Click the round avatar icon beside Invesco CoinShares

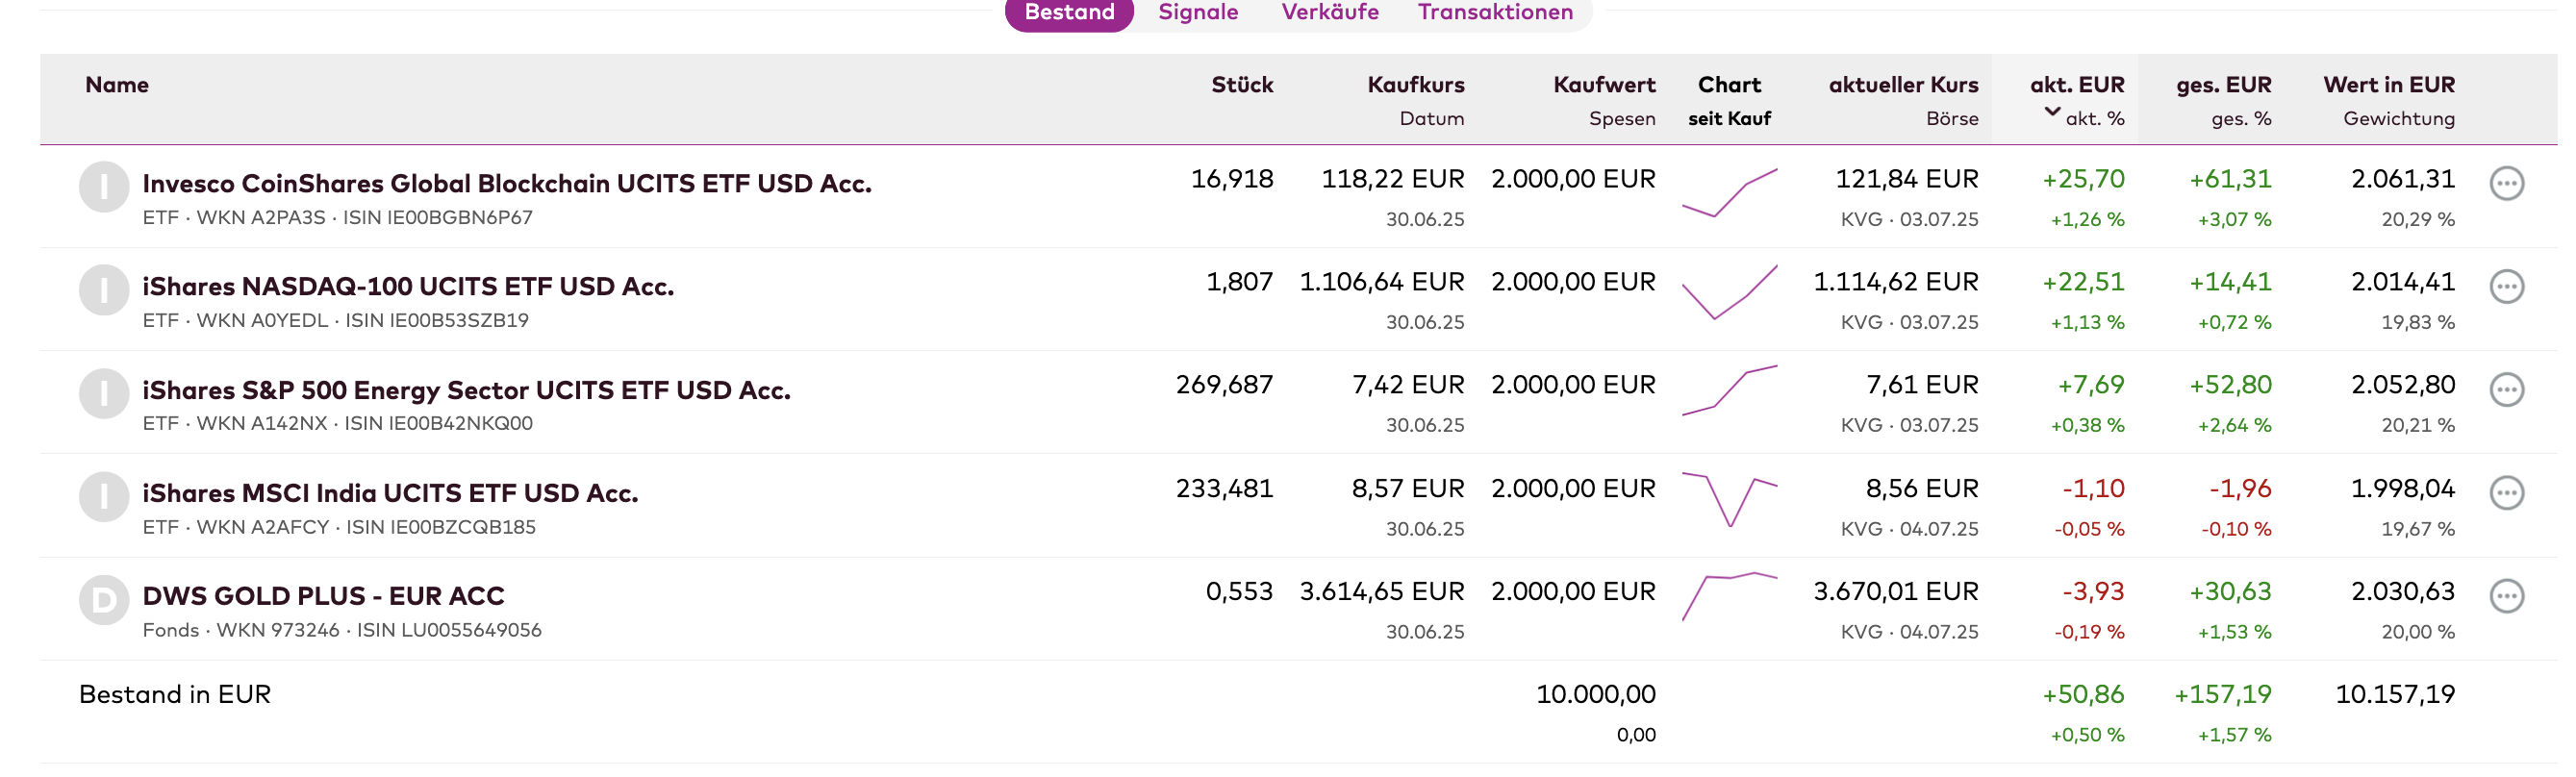104,187
